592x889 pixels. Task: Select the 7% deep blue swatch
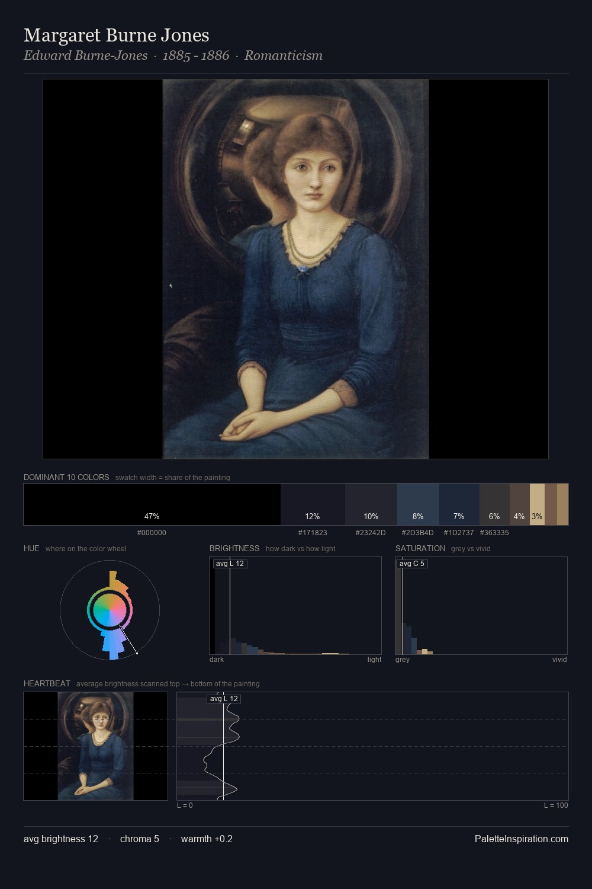pyautogui.click(x=459, y=504)
